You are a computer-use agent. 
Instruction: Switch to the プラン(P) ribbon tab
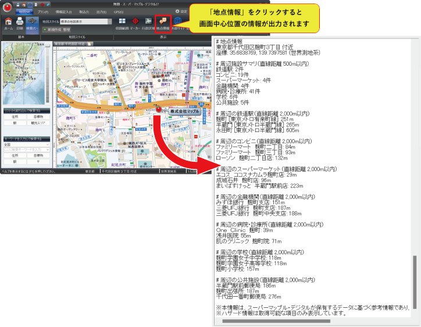tap(42, 12)
